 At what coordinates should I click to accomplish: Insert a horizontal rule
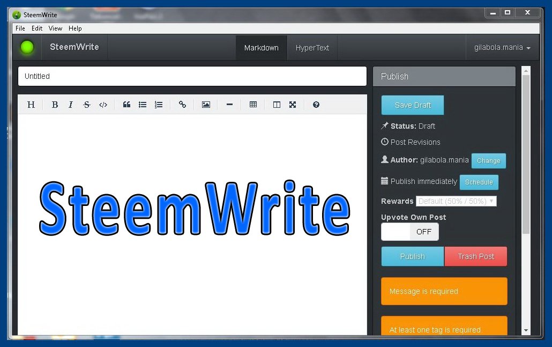229,105
